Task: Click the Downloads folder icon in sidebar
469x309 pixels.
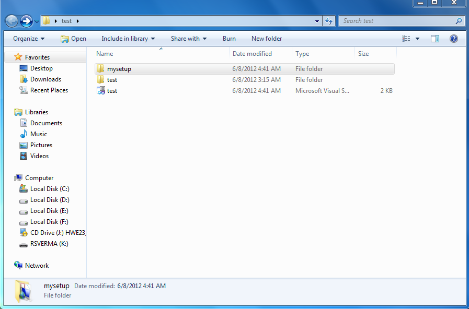Action: coord(24,79)
